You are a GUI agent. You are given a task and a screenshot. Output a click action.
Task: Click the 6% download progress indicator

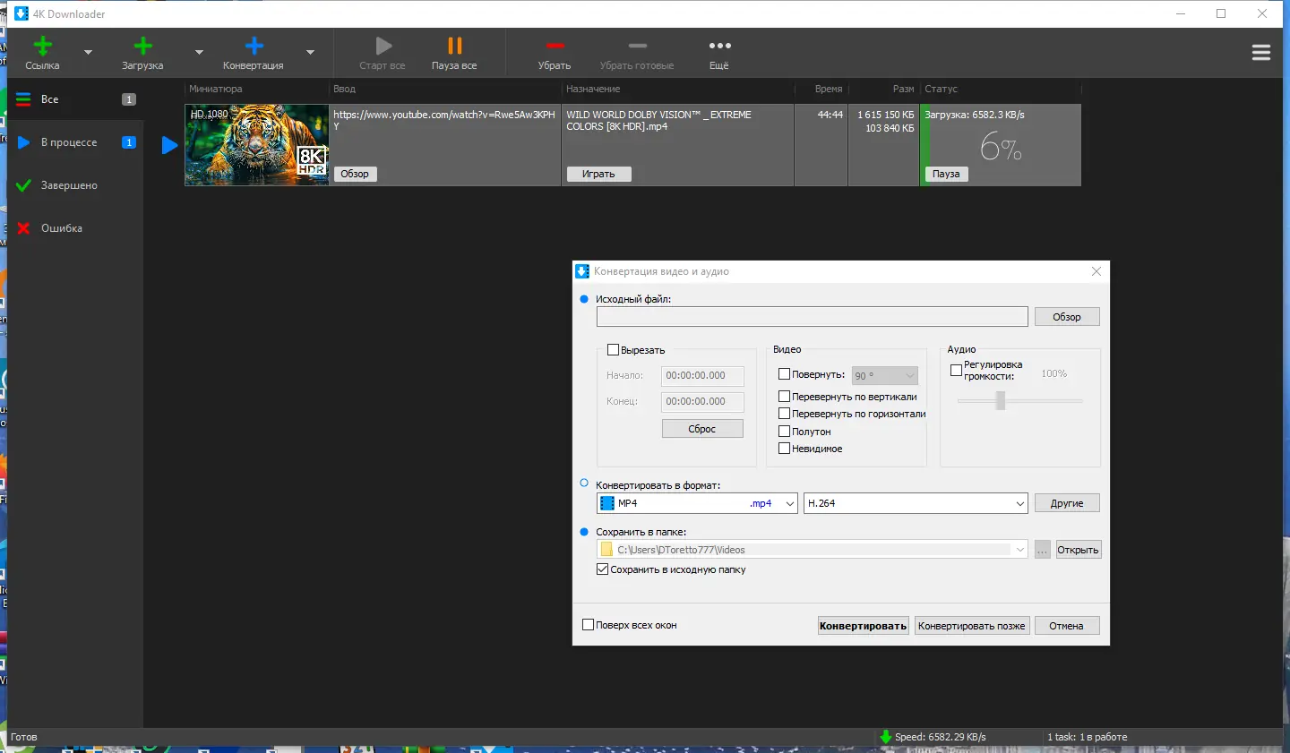pos(1001,146)
